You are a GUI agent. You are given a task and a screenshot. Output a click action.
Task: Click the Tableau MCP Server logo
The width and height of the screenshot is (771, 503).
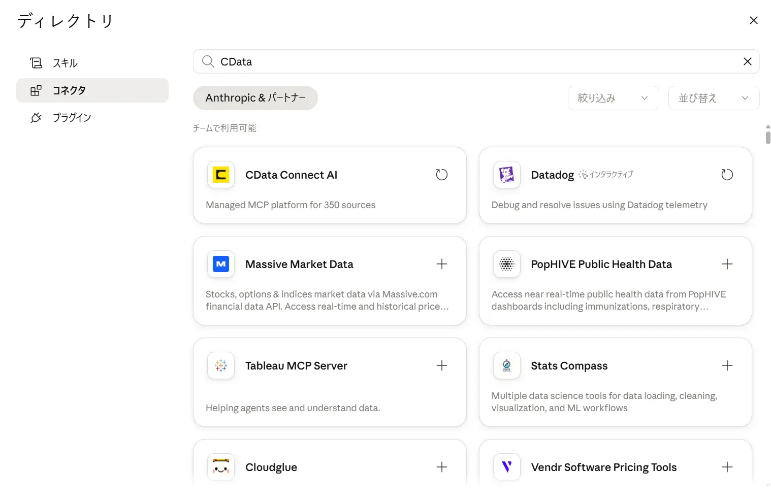221,365
